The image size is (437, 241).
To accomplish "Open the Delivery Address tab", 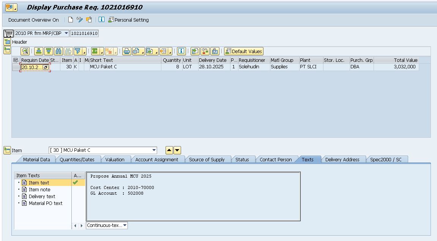I will pyautogui.click(x=342, y=159).
